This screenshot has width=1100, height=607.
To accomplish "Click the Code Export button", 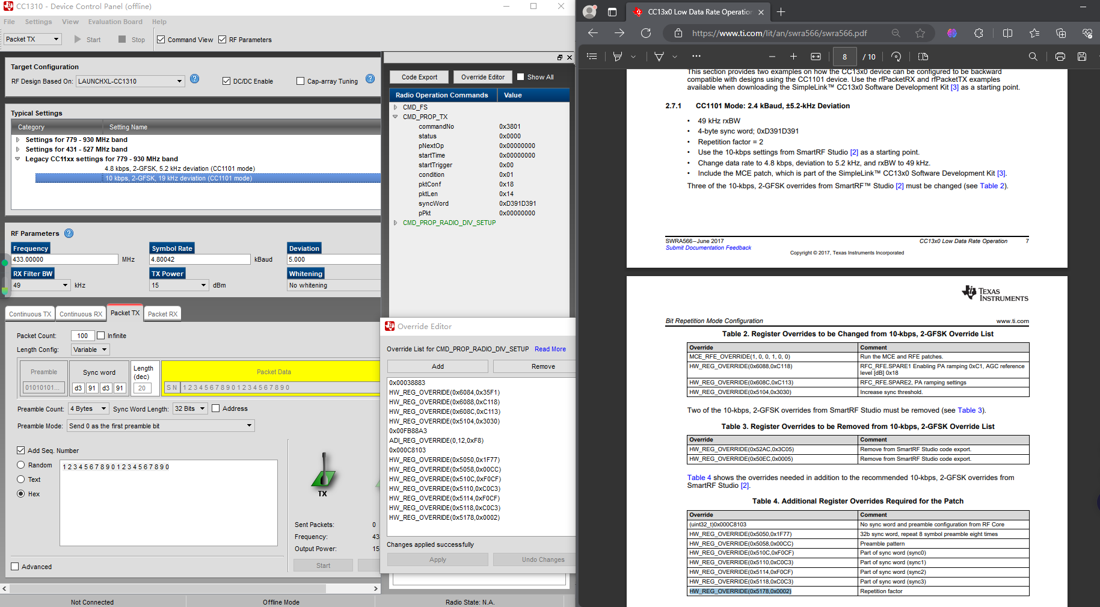I will 419,77.
